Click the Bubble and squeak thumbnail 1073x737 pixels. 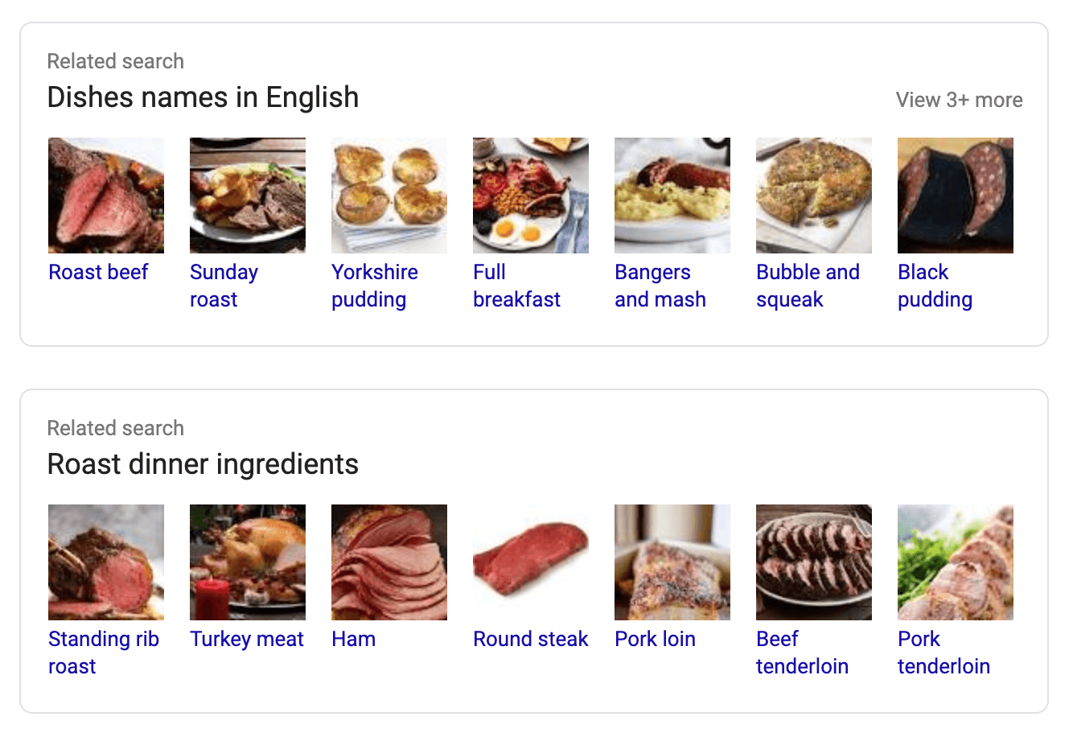[814, 196]
